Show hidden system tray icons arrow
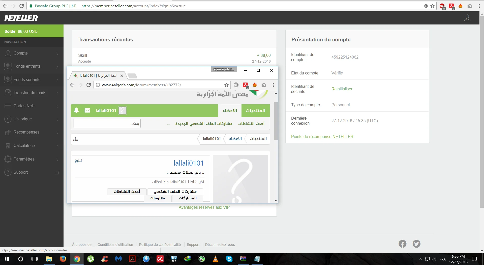484x265 pixels. pos(420,259)
